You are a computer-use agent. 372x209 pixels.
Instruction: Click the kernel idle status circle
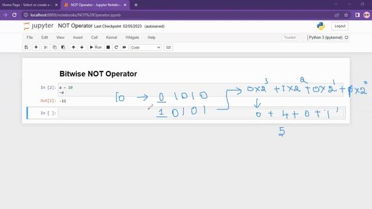346,37
